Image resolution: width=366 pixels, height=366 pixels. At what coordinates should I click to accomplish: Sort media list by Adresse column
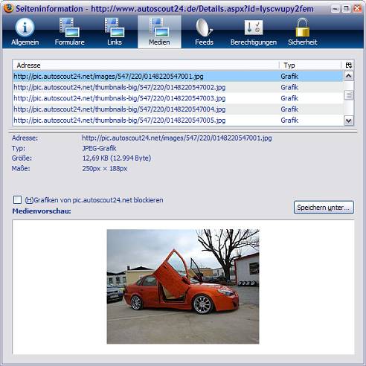(146, 65)
